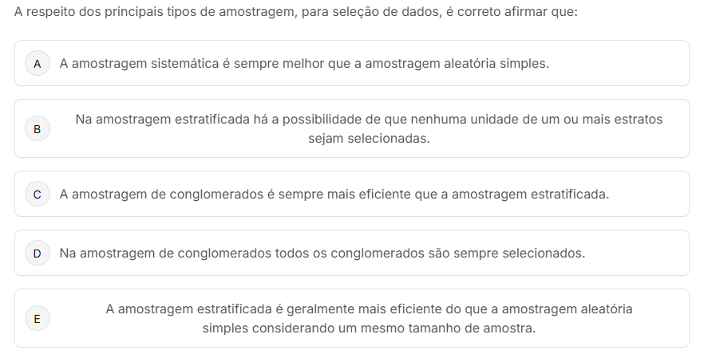Pick the letter D circle
Viewport: 704px width, 350px height.
coord(37,254)
